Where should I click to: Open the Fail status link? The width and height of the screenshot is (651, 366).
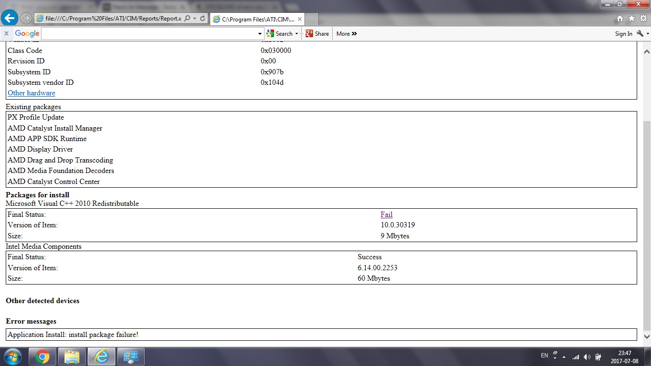click(x=387, y=214)
